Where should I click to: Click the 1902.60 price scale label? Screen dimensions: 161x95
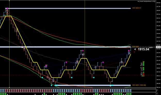coord(158,87)
